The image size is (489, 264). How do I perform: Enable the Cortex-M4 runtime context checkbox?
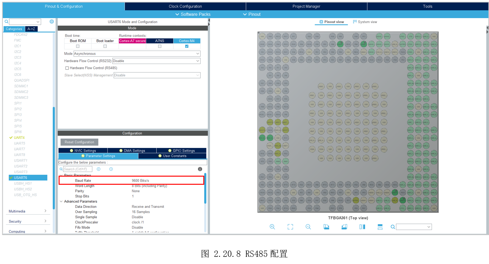pyautogui.click(x=187, y=46)
